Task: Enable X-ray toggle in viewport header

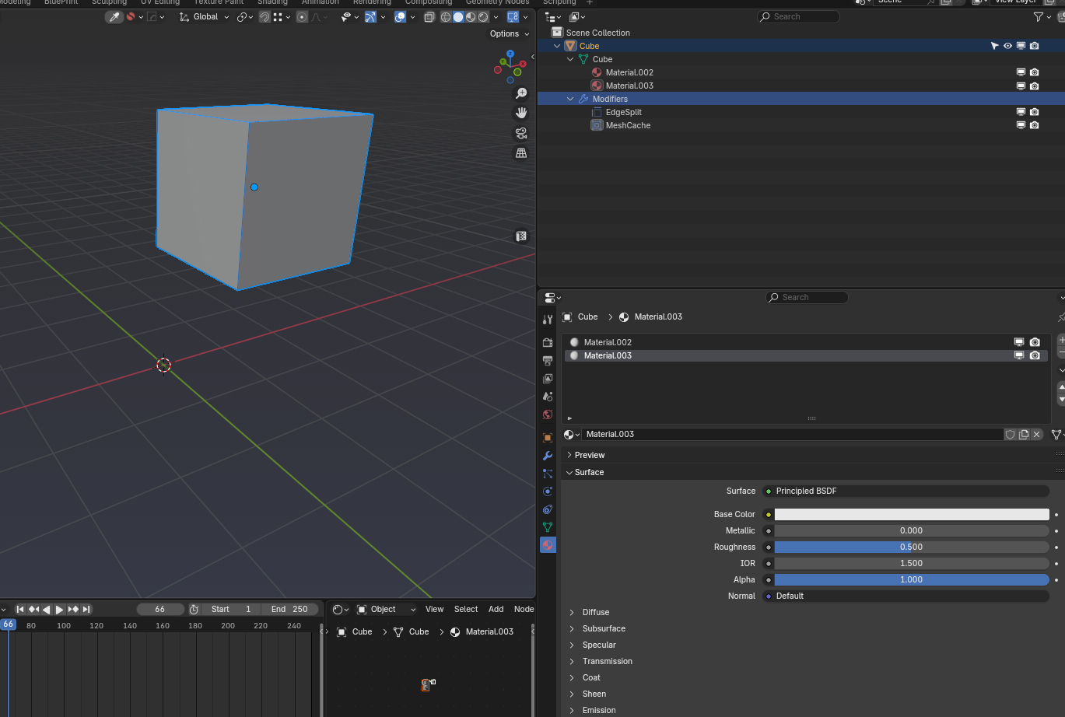Action: pyautogui.click(x=429, y=17)
